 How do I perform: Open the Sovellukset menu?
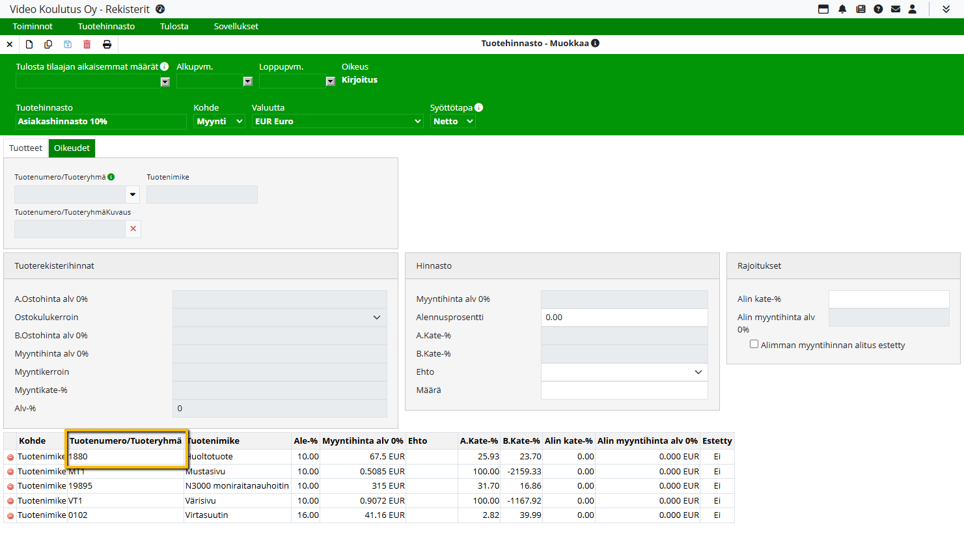[236, 27]
